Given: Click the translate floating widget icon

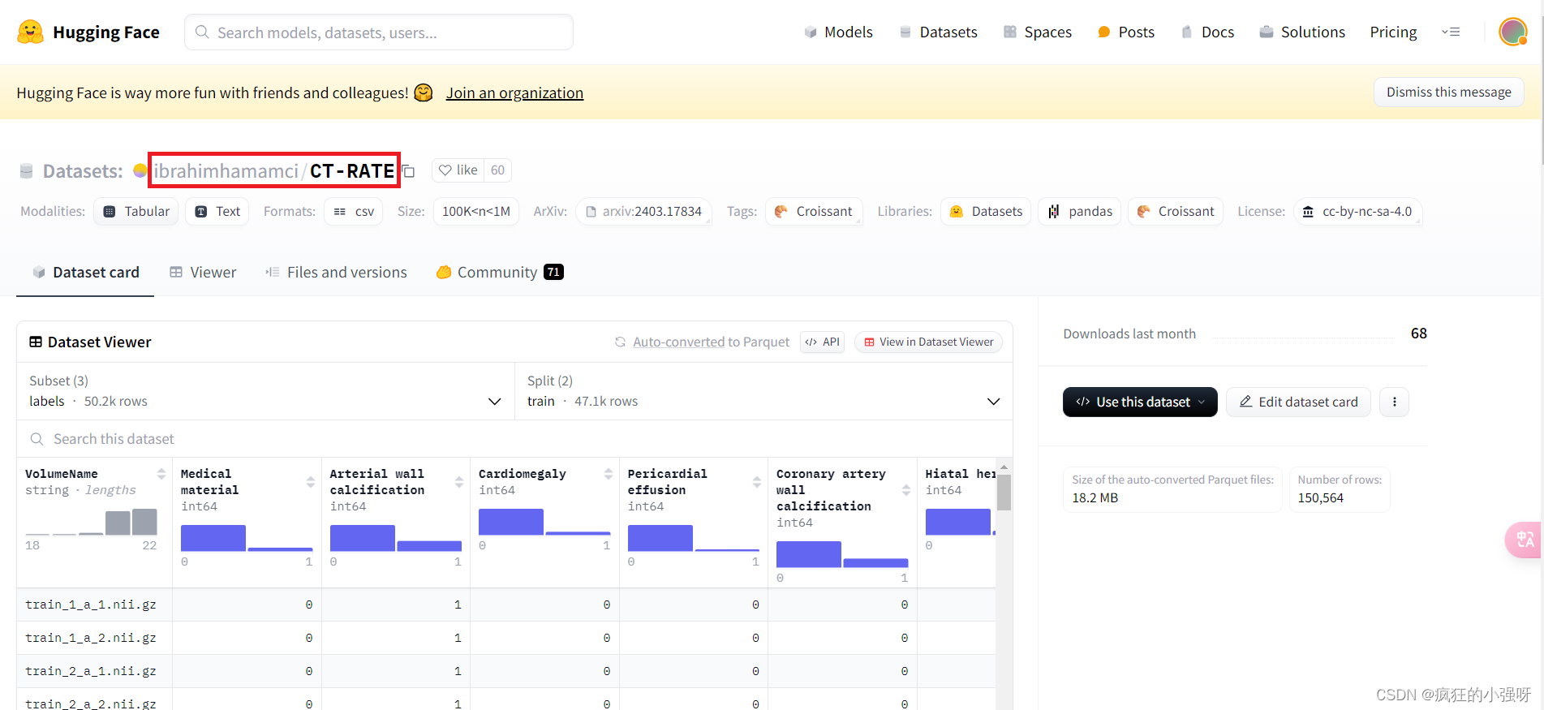Looking at the screenshot, I should pyautogui.click(x=1524, y=540).
